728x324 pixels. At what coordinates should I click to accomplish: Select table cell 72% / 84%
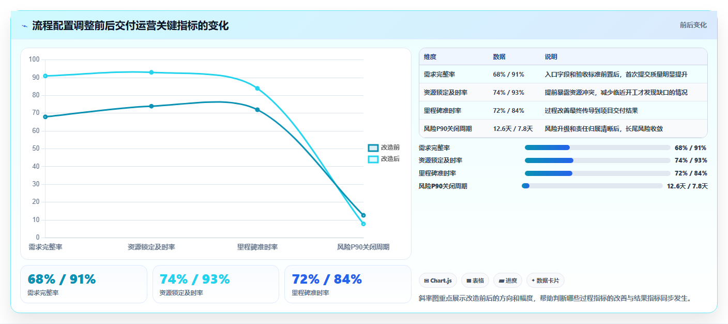(x=509, y=111)
